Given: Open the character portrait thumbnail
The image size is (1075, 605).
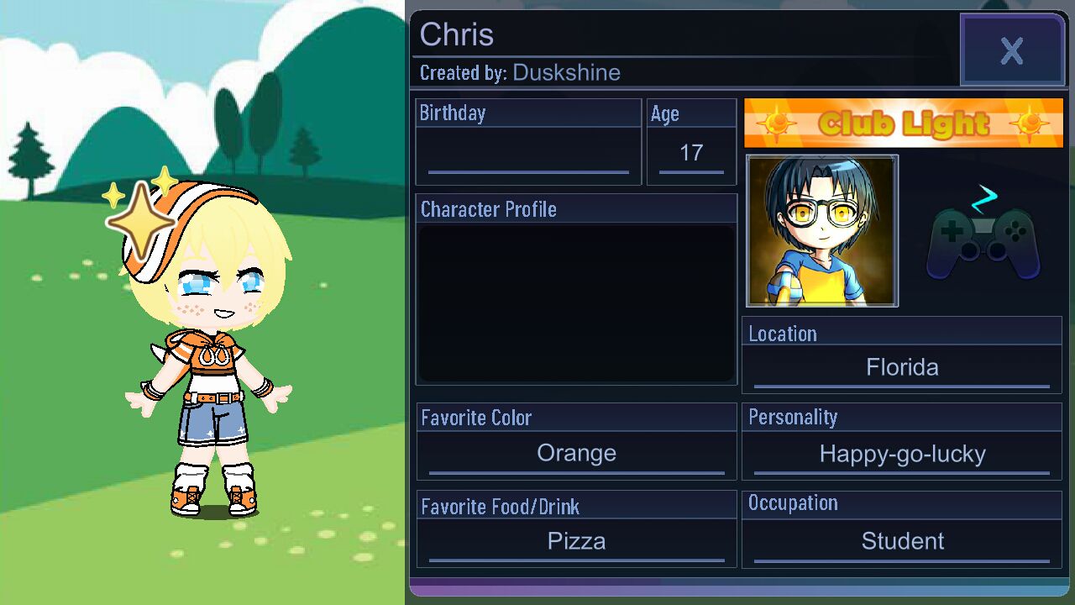Looking at the screenshot, I should pos(822,230).
